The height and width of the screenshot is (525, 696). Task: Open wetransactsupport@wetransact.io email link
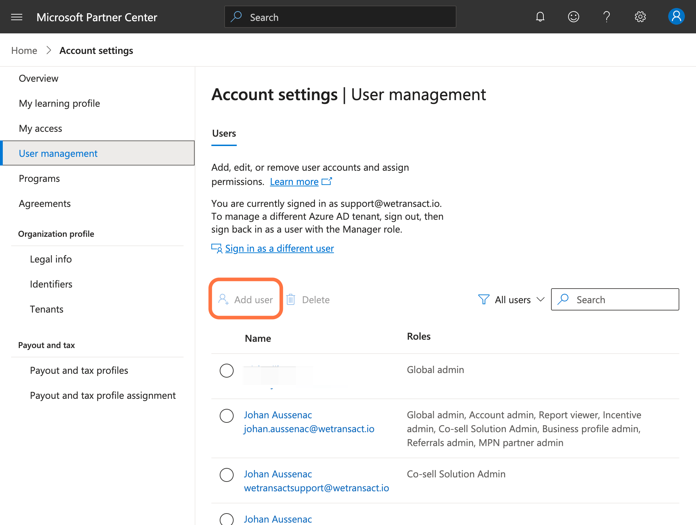click(316, 488)
